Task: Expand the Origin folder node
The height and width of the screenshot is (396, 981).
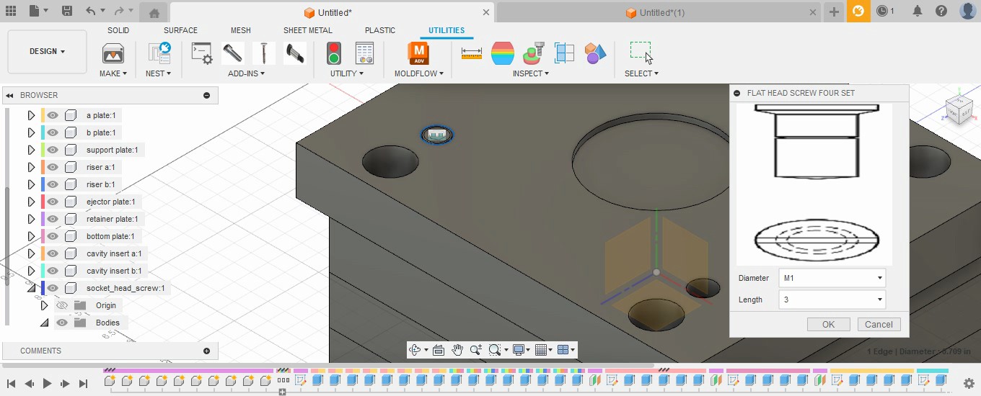Action: point(44,305)
